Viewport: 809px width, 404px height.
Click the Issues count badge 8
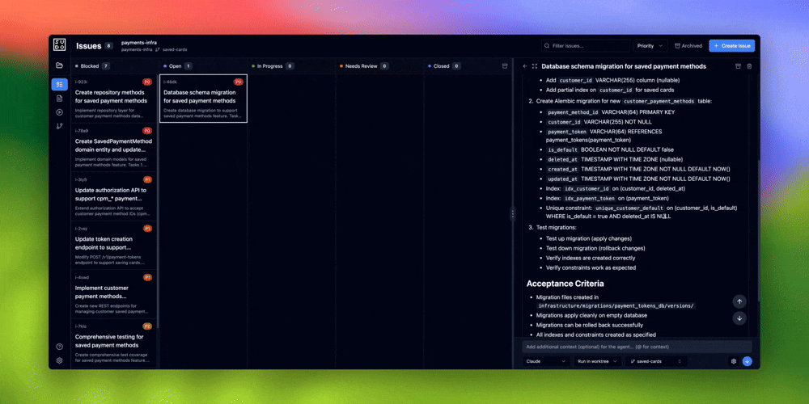(108, 46)
